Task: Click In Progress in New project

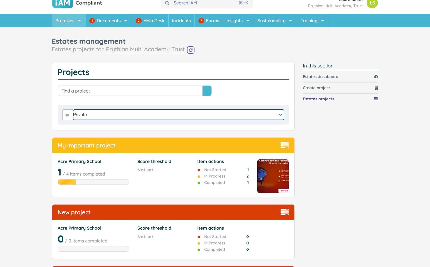Action: 215,243
